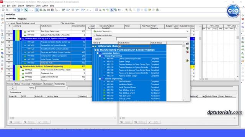Click Remove button under Predecessors pane
Screen dimensions: 245x137
click(29, 122)
